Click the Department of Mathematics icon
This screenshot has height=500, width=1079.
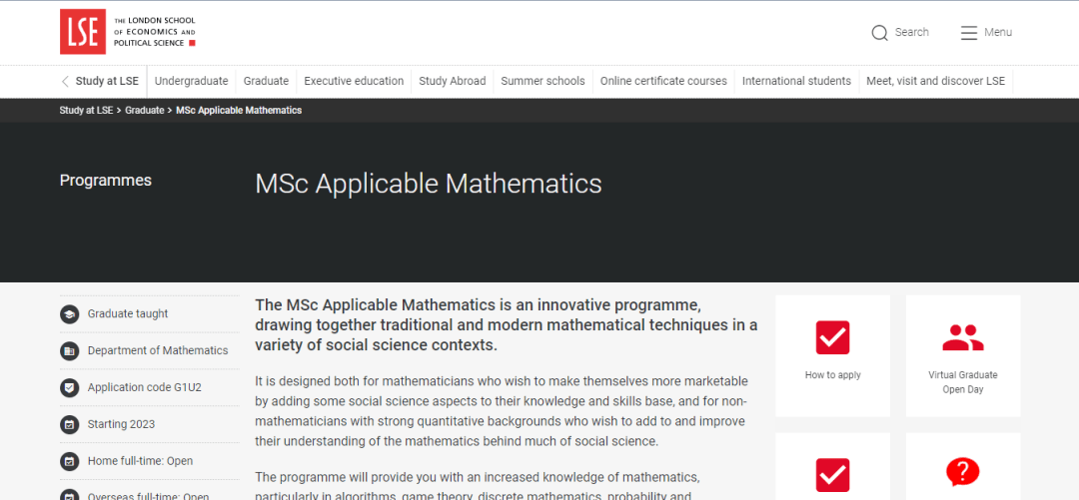69,351
